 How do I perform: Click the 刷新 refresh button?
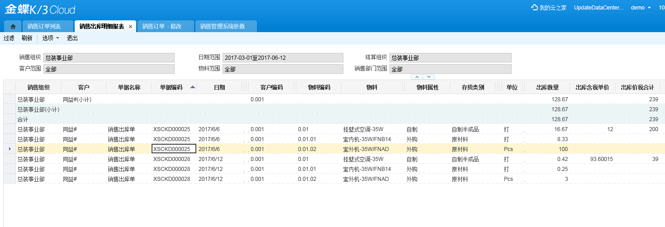coord(27,38)
